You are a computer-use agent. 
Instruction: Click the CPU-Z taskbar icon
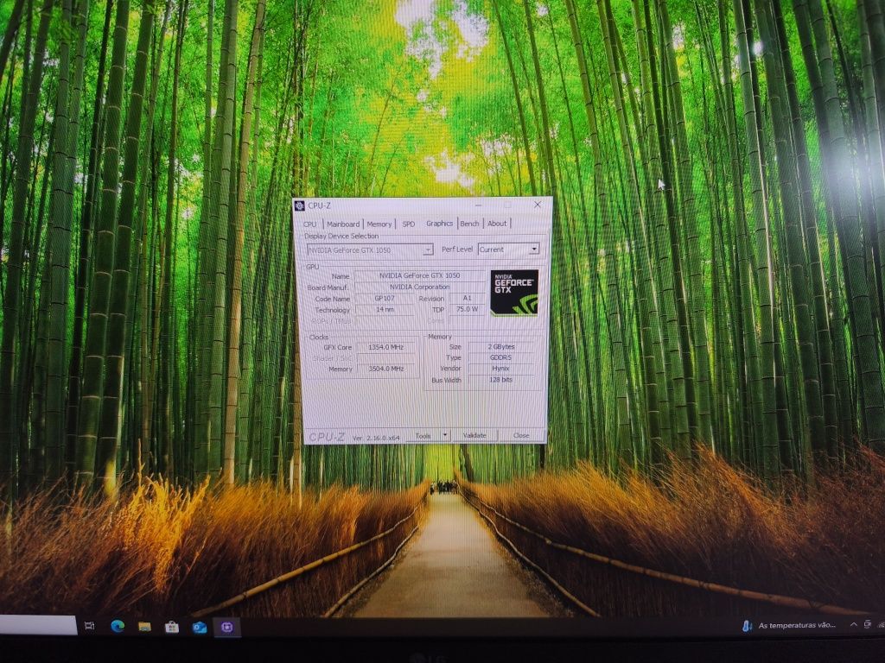227,628
